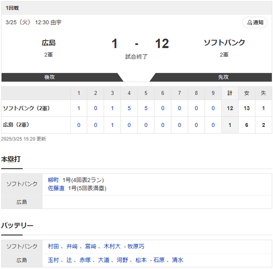Image resolution: width=273 pixels, height=269 pixels.
Task: Click the 後攻 banner
Action: pos(49,77)
